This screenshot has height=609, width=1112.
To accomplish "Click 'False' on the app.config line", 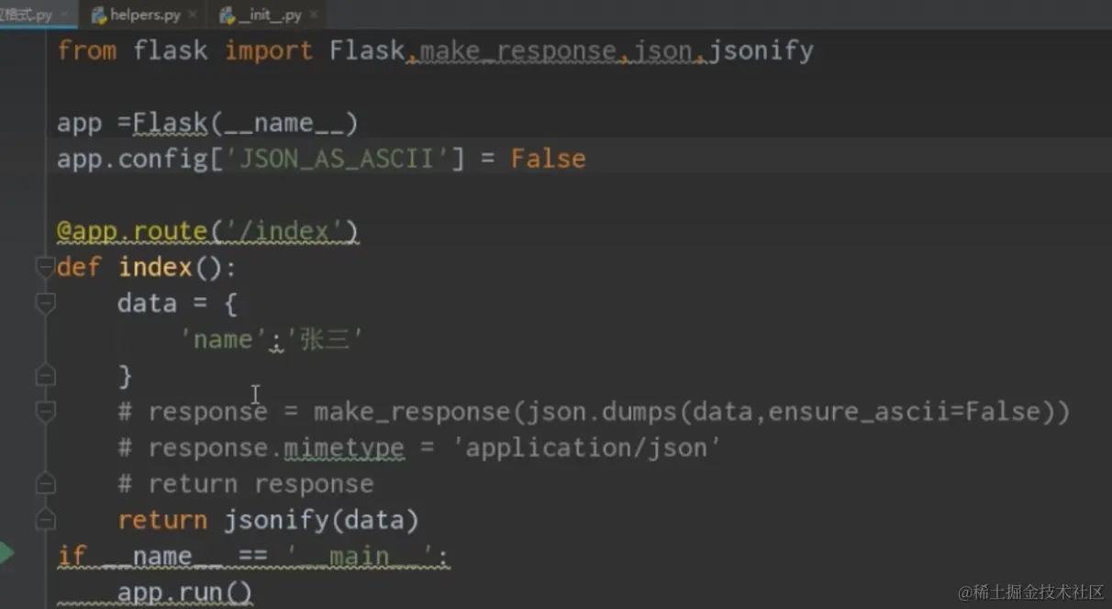I will [548, 159].
